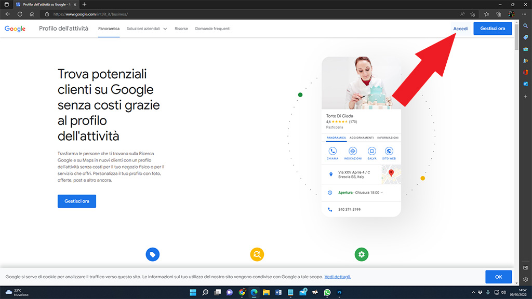Select PANORAMICA tab in business card

point(336,138)
